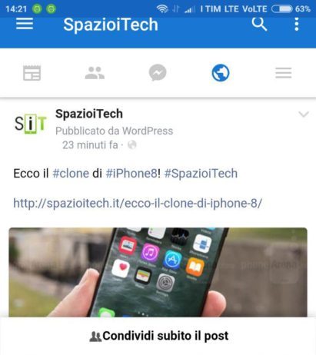Open the friends tab icon
This screenshot has height=355, width=316.
95,73
